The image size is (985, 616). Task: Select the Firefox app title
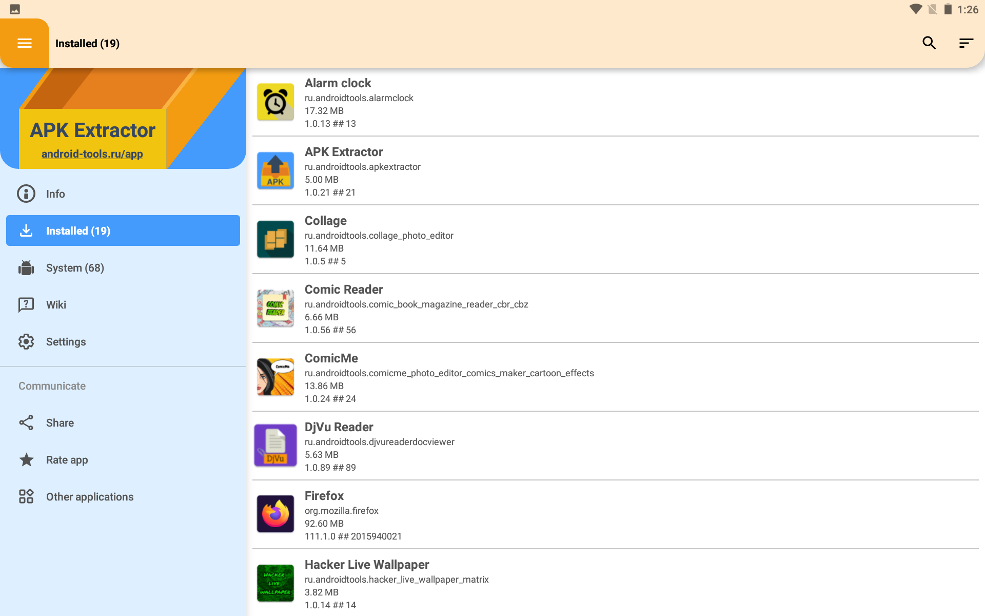[324, 496]
